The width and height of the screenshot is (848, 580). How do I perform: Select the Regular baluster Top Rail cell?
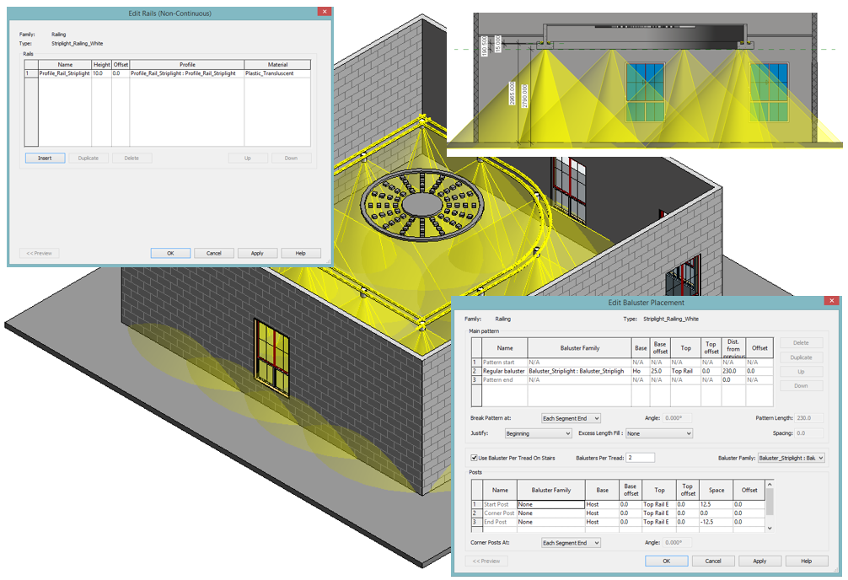(x=685, y=371)
